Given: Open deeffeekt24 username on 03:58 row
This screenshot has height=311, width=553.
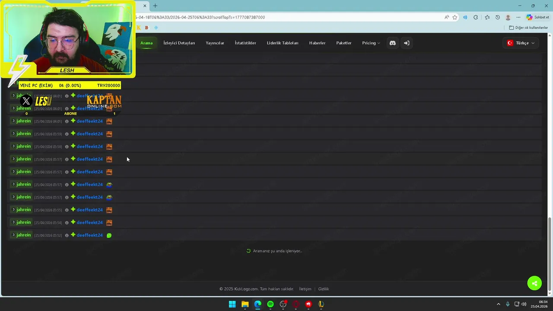Looking at the screenshot, I should coord(90,146).
